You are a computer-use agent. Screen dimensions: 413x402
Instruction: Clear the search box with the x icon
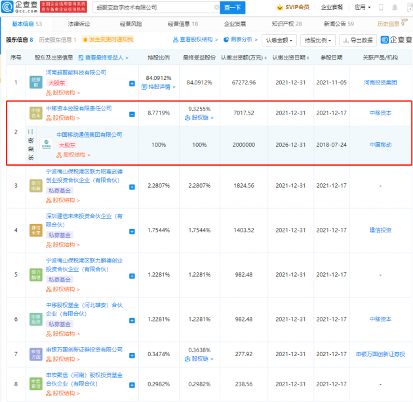click(x=216, y=7)
